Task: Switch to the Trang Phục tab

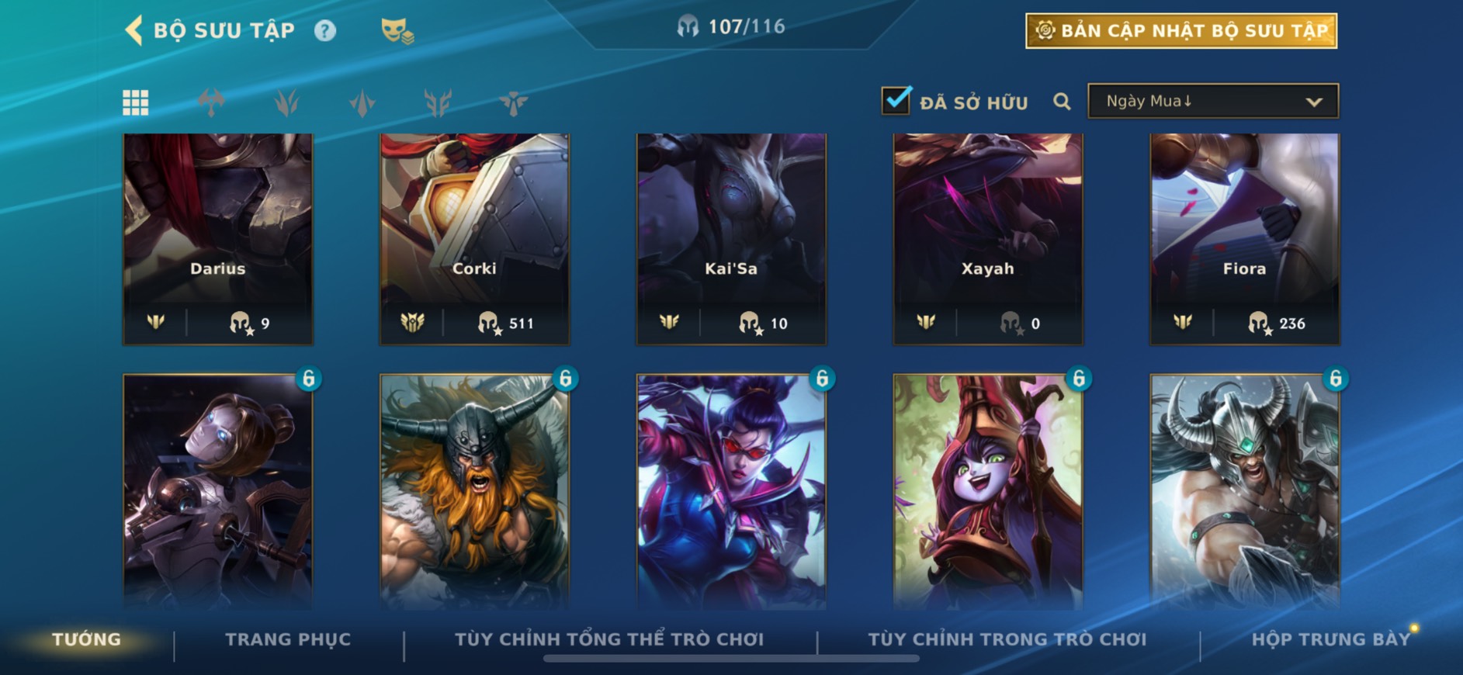Action: point(288,639)
